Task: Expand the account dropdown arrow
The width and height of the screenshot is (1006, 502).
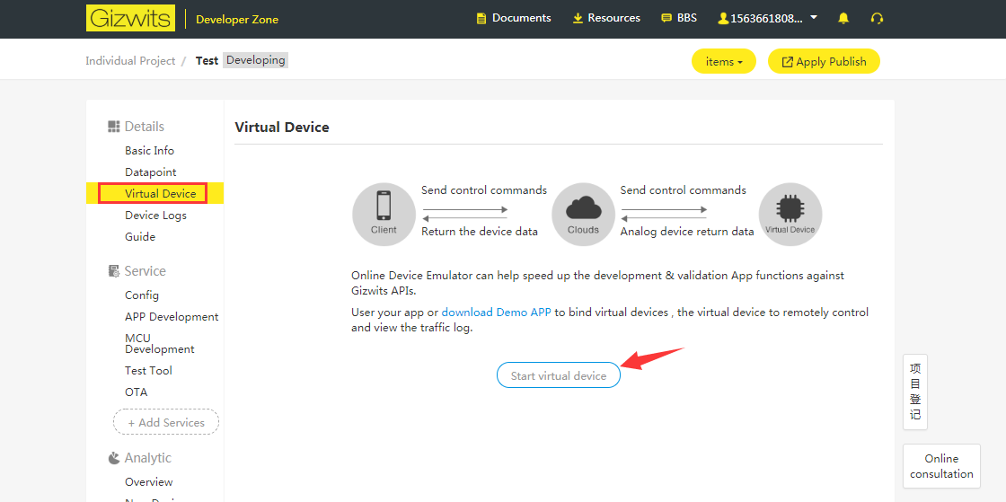Action: (x=814, y=17)
